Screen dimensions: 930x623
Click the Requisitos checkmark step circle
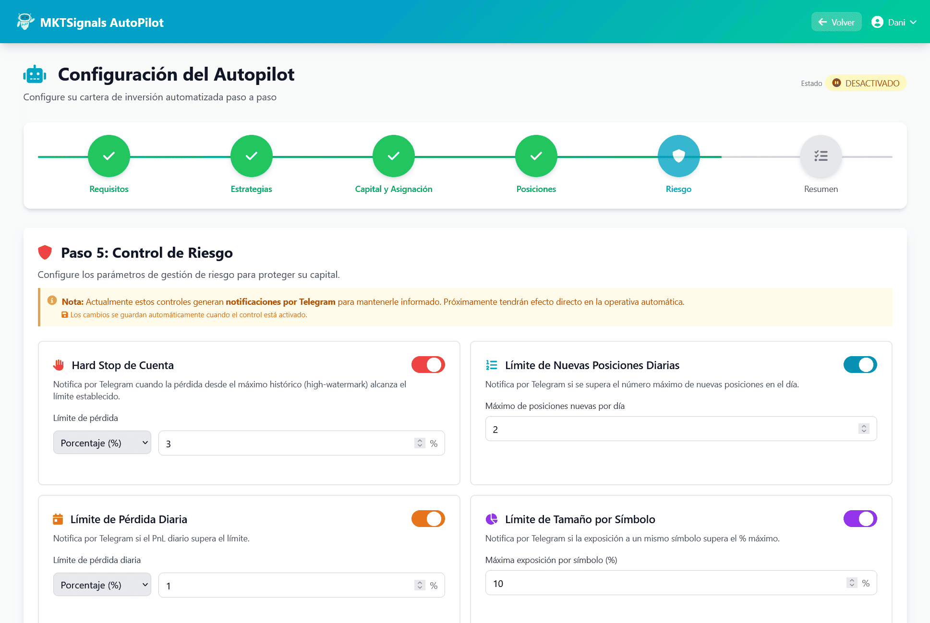coord(109,156)
